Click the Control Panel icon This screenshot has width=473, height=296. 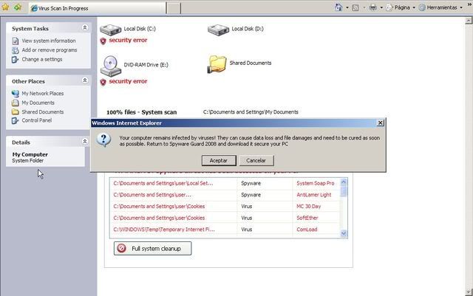click(x=16, y=120)
